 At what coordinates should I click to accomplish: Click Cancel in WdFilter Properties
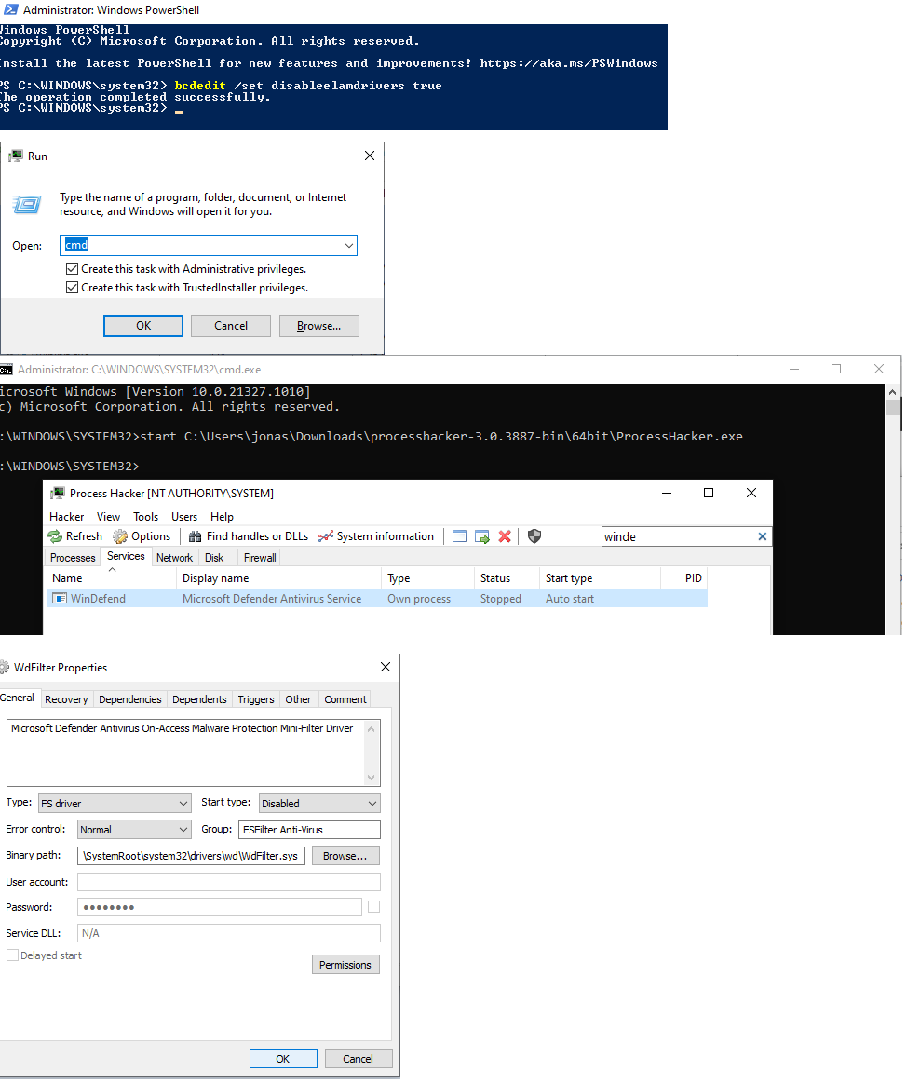(358, 1059)
